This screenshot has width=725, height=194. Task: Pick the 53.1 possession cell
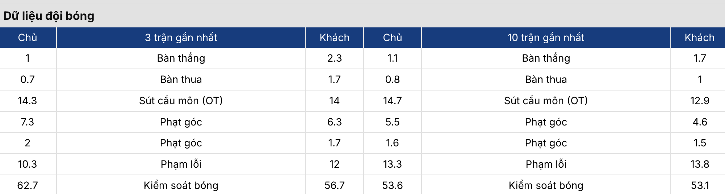click(700, 185)
